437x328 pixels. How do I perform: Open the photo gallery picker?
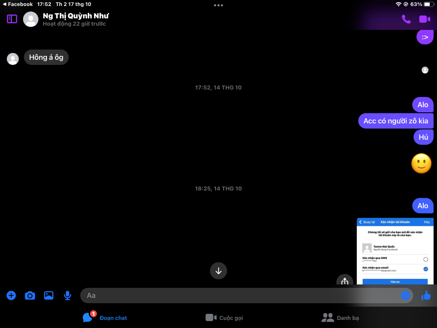(49, 295)
